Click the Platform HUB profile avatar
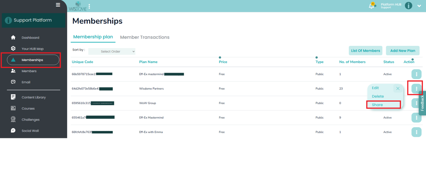The image size is (426, 178). pos(408,6)
